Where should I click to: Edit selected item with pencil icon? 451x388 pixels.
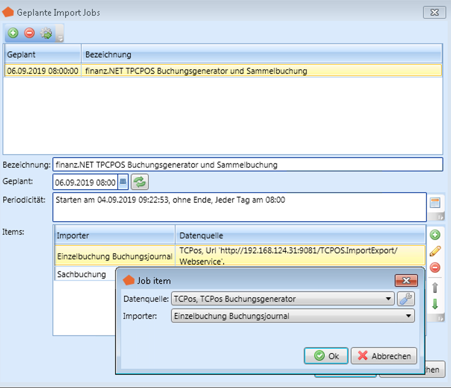click(x=435, y=251)
